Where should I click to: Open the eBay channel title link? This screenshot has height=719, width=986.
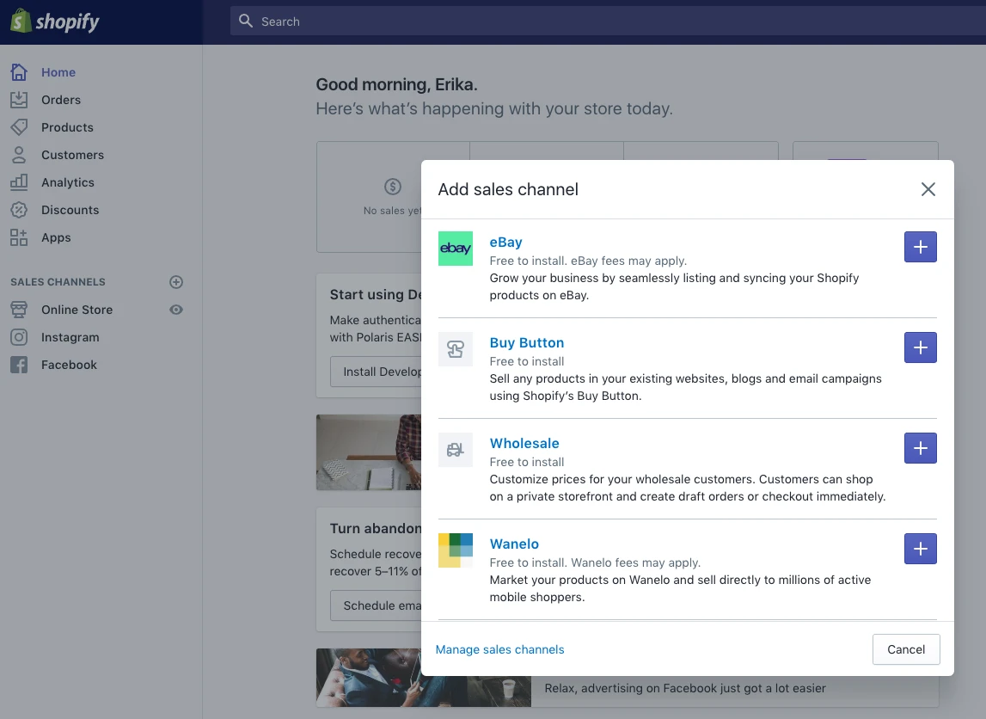(505, 243)
